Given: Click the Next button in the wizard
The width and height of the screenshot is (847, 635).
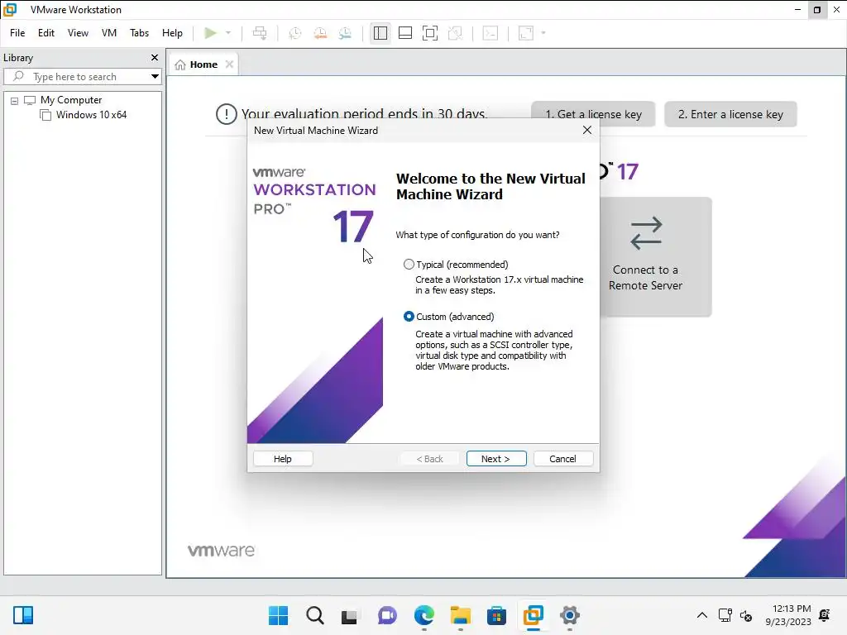Looking at the screenshot, I should pos(496,458).
